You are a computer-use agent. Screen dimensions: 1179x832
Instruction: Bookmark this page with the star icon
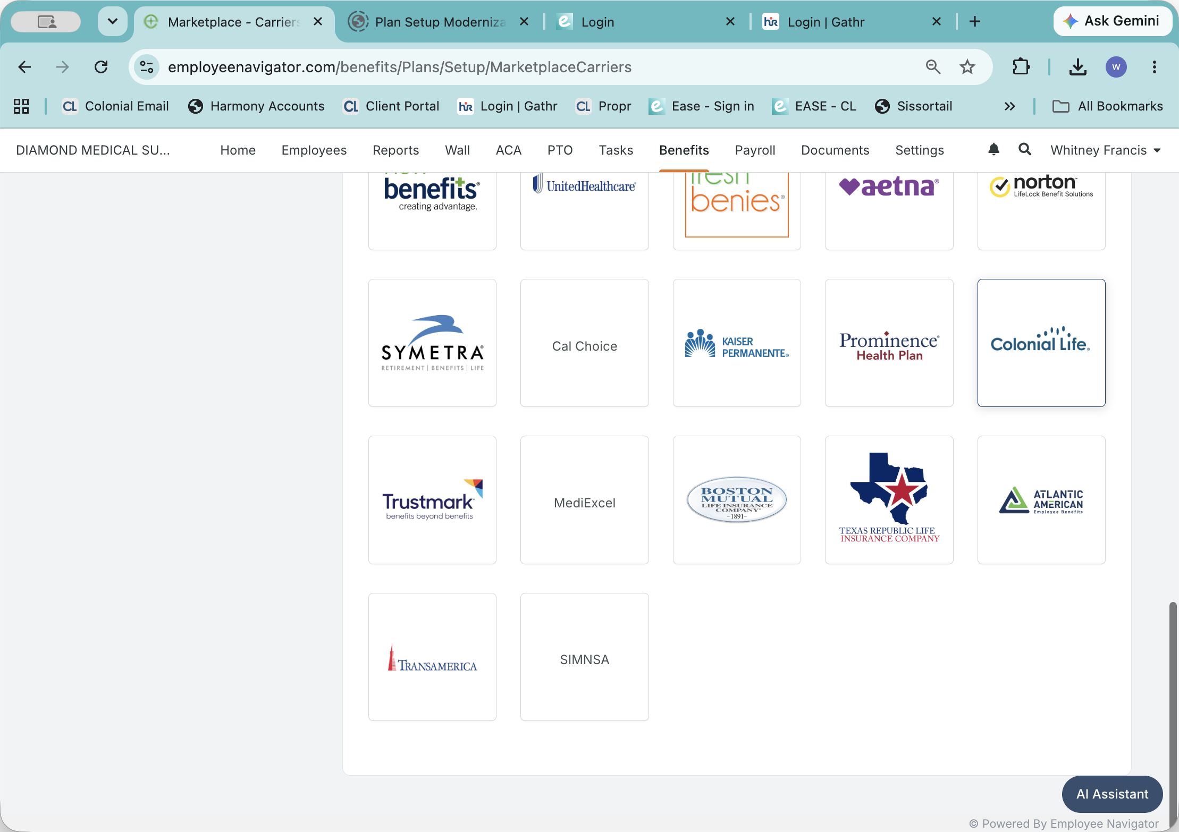pos(967,67)
